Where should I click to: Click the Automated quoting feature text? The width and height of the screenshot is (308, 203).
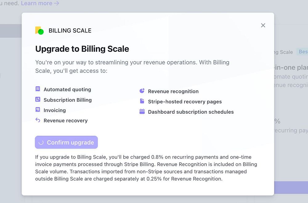67,90
